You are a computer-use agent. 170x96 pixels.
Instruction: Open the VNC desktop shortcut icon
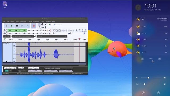(5, 5)
